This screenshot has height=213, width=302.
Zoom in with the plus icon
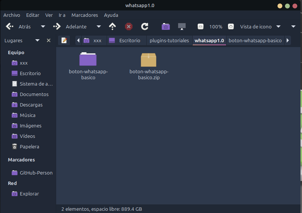click(231, 27)
